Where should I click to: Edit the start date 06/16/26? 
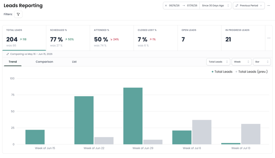[174, 6]
